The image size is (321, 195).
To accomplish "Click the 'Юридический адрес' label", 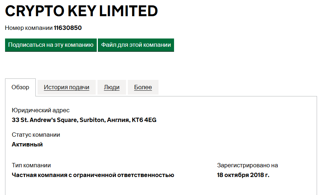I will click(x=40, y=110).
